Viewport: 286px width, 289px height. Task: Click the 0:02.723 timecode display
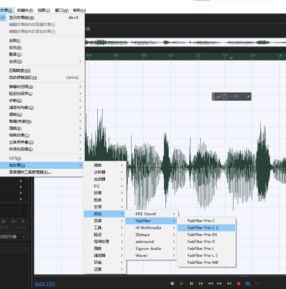pos(45,284)
